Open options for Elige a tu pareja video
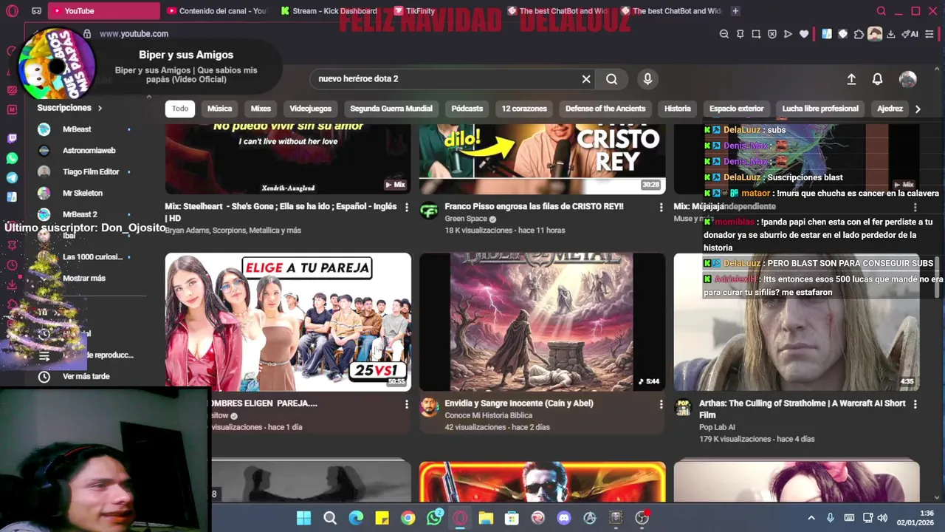This screenshot has width=945, height=532. [x=406, y=404]
